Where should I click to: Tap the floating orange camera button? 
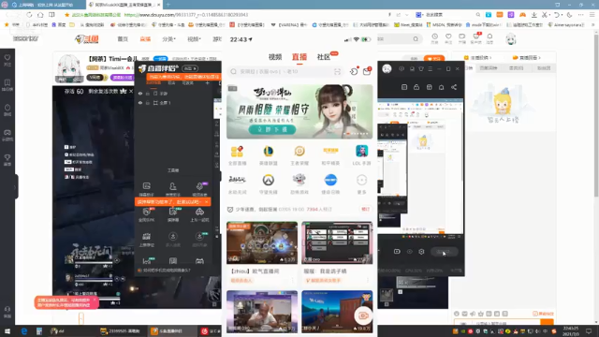[x=363, y=315]
